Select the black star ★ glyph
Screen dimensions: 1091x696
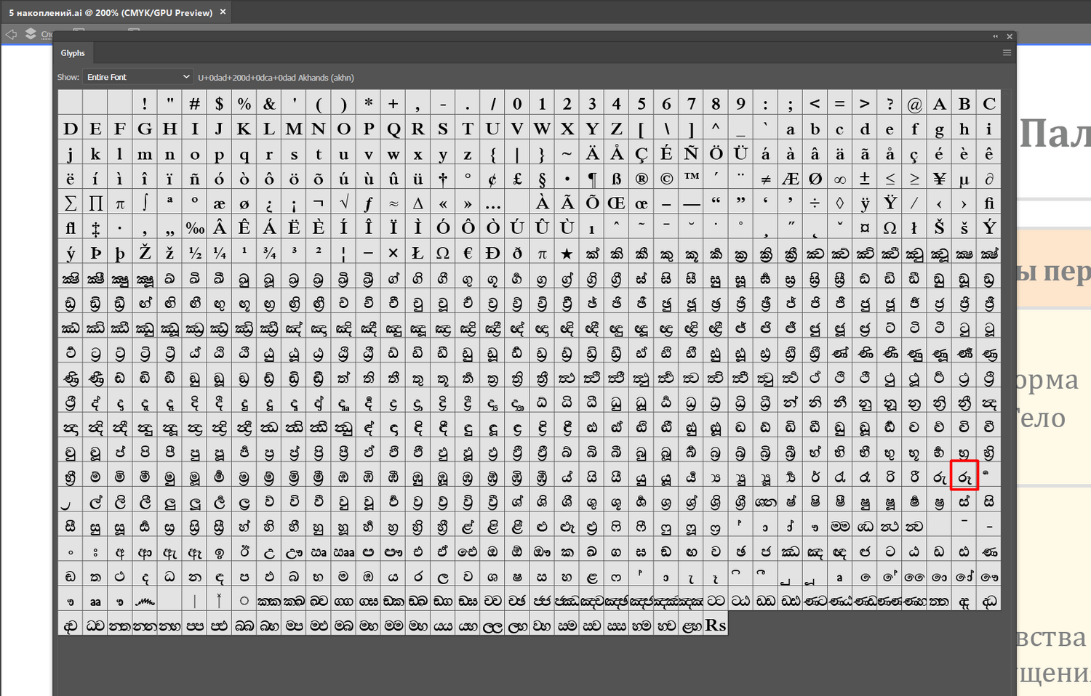tap(567, 253)
